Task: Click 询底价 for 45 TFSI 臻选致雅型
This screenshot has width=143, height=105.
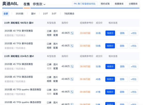Action: tap(110, 67)
